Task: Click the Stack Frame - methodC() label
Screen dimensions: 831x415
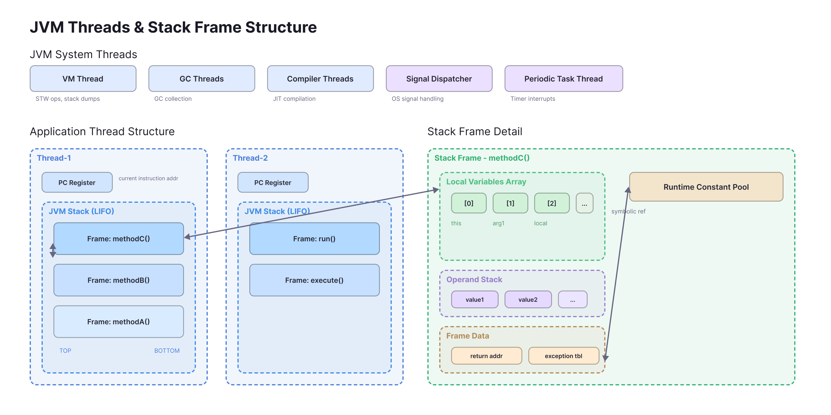Action: tap(482, 158)
